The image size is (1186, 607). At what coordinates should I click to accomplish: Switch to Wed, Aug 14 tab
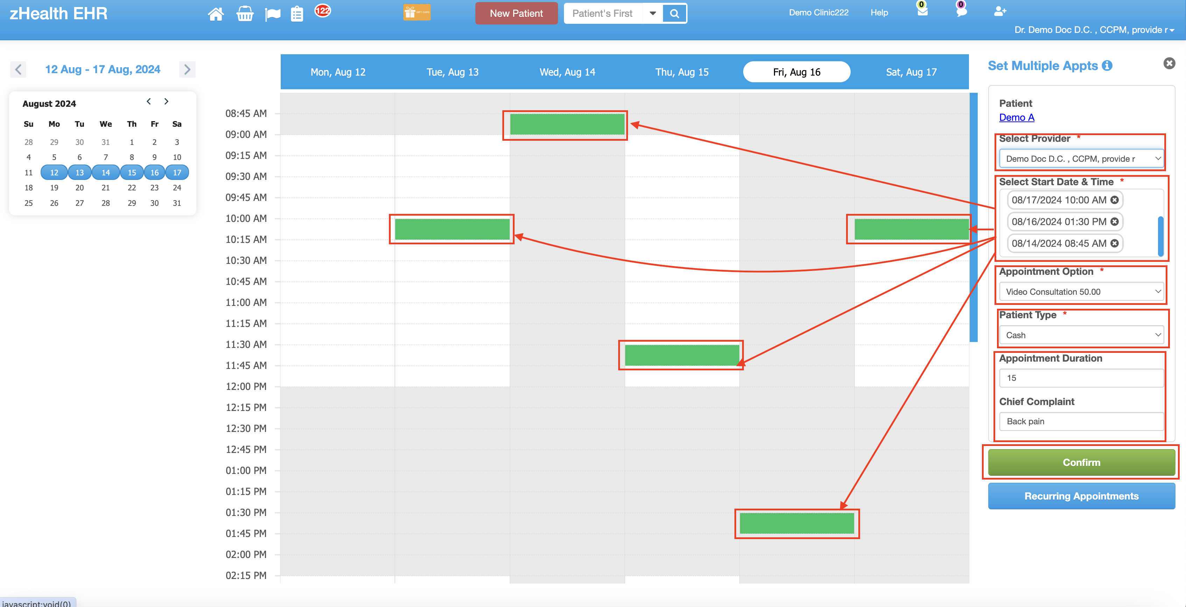[567, 72]
